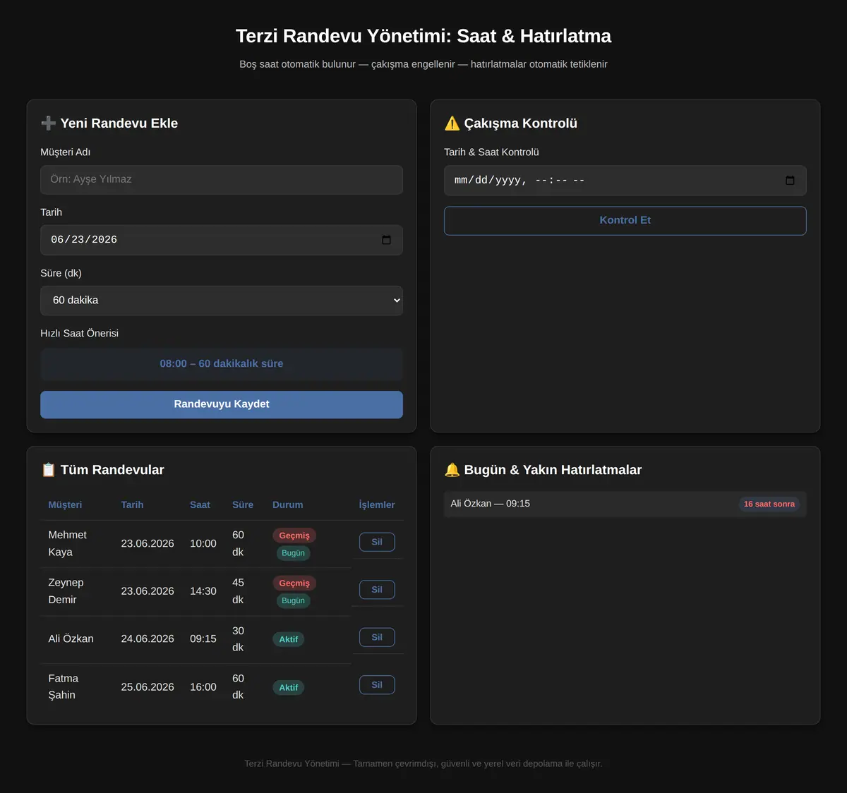Click the bell icon beside Bugün & Yakın Hatırlatmalar

point(452,470)
